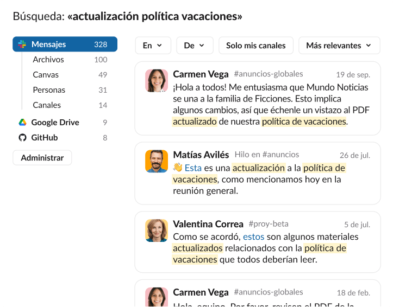Click the #anuncios-globales channel on the 19 de sep. result

pyautogui.click(x=269, y=74)
